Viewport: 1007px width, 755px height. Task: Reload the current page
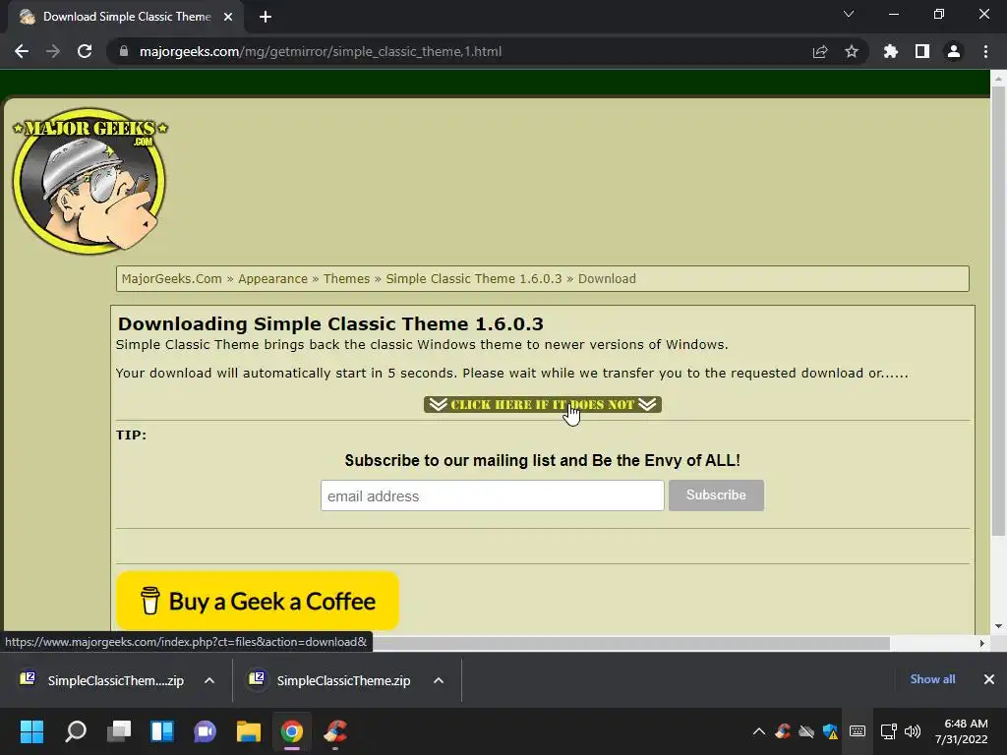[85, 51]
